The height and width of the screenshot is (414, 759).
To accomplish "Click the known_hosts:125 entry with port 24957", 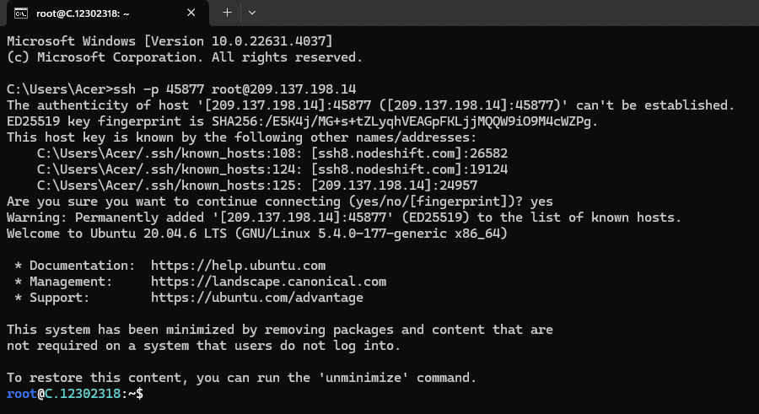I will [x=257, y=185].
